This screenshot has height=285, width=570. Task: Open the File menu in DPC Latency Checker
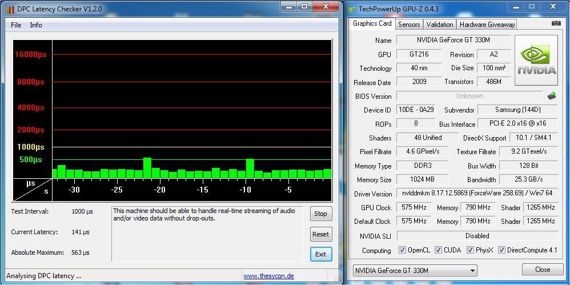point(16,25)
